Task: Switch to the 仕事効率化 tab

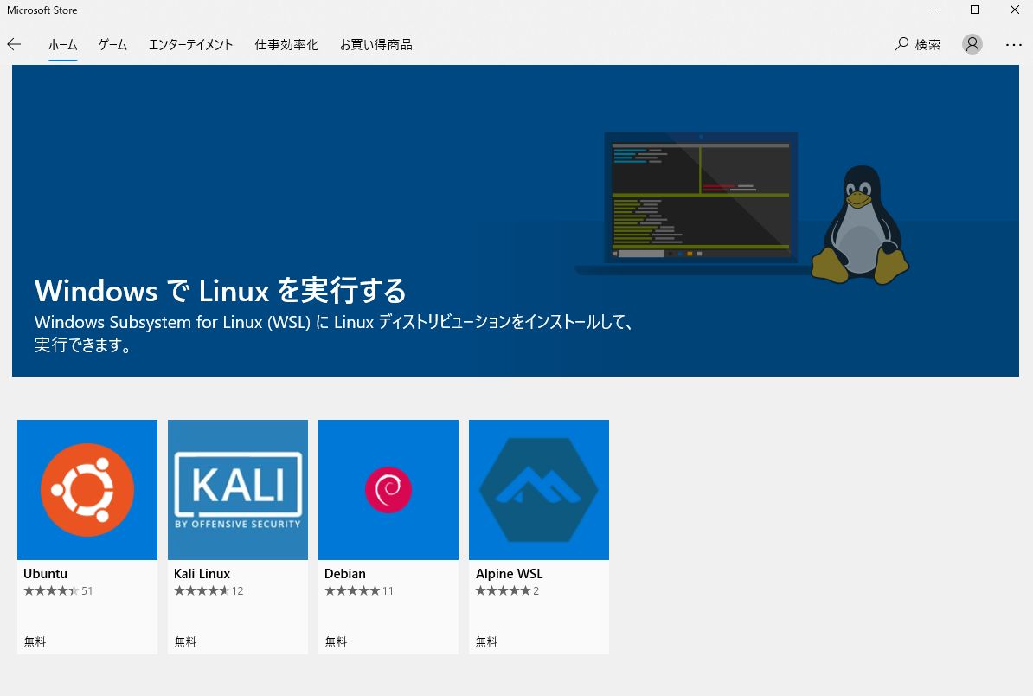Action: pyautogui.click(x=286, y=44)
